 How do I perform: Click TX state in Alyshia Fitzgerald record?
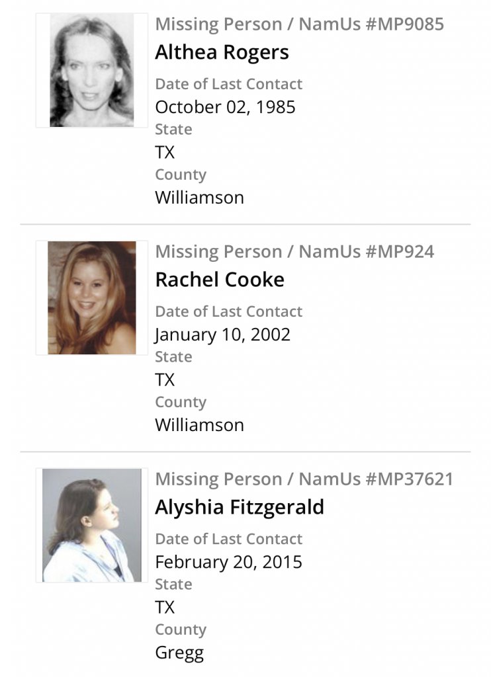165,607
